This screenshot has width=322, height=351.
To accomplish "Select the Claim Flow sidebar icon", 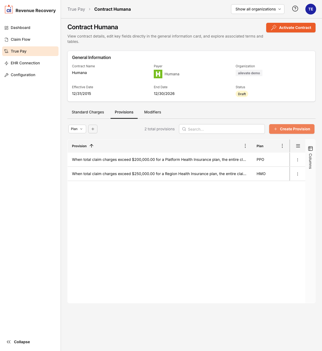I will point(6,39).
